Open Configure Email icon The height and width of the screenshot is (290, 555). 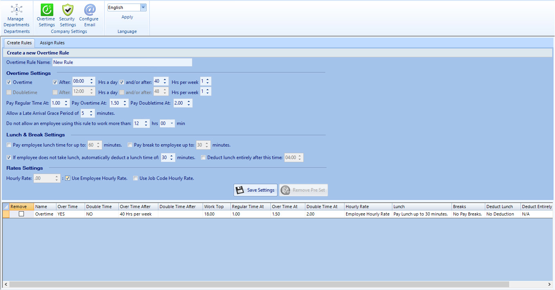89,9
